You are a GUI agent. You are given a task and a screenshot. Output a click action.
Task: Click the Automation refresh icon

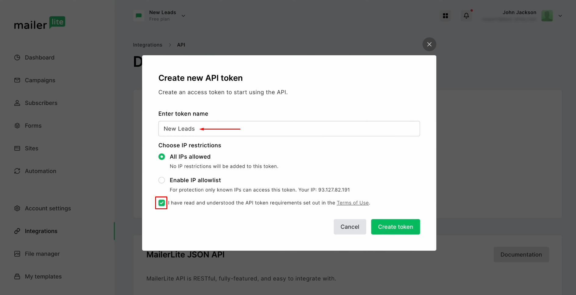pyautogui.click(x=17, y=171)
